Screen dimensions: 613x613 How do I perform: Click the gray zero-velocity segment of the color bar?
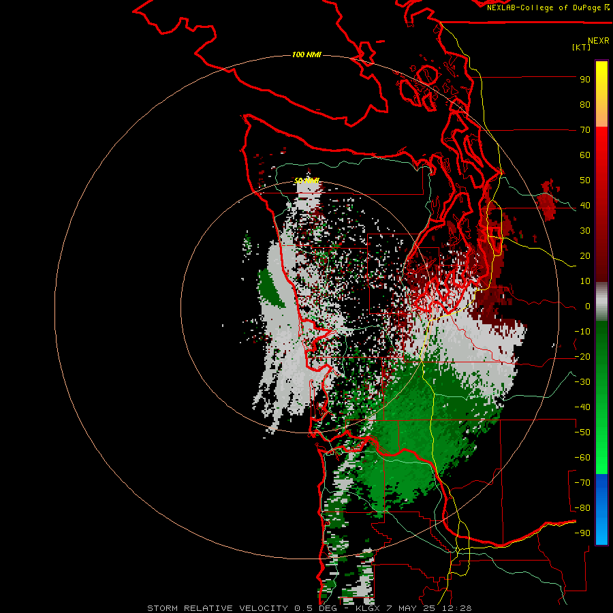pos(601,302)
